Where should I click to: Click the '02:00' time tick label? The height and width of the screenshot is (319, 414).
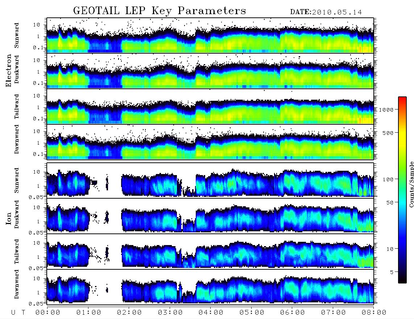[129, 313]
